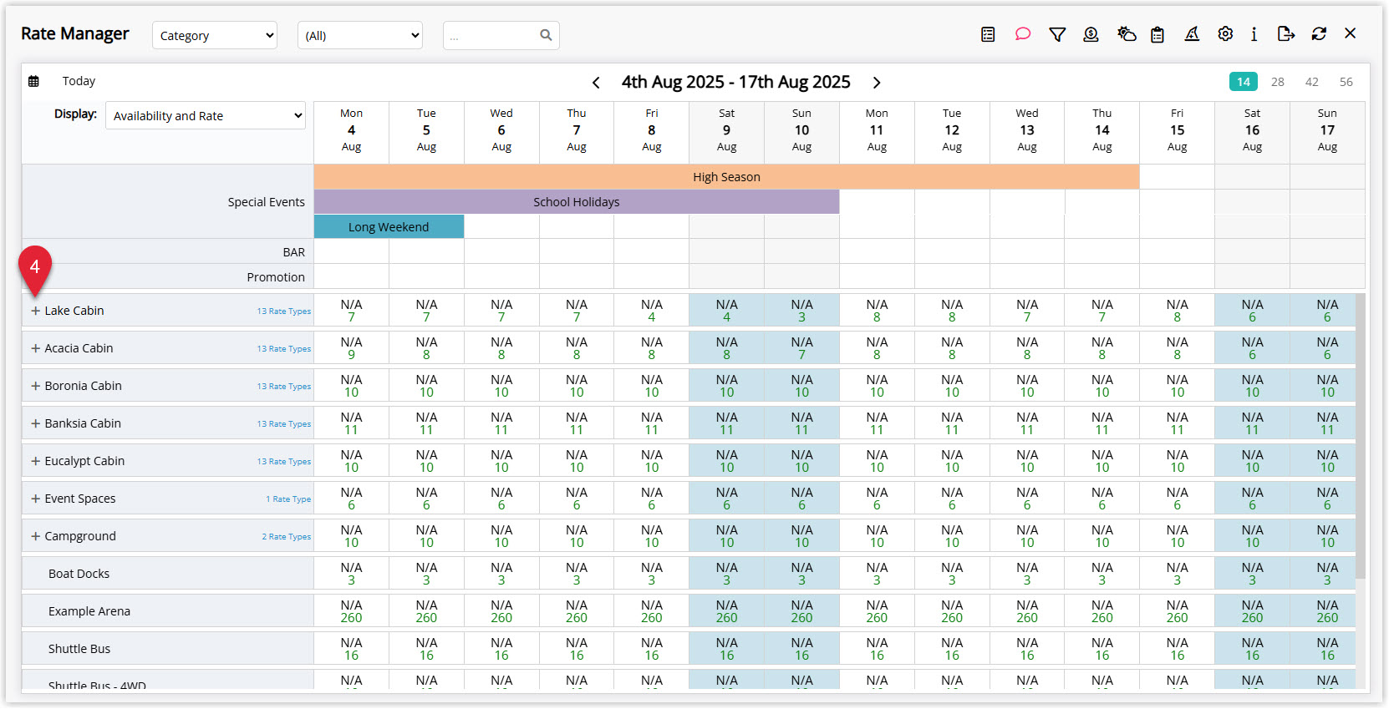
Task: Switch to the 28-day view
Action: click(1278, 82)
